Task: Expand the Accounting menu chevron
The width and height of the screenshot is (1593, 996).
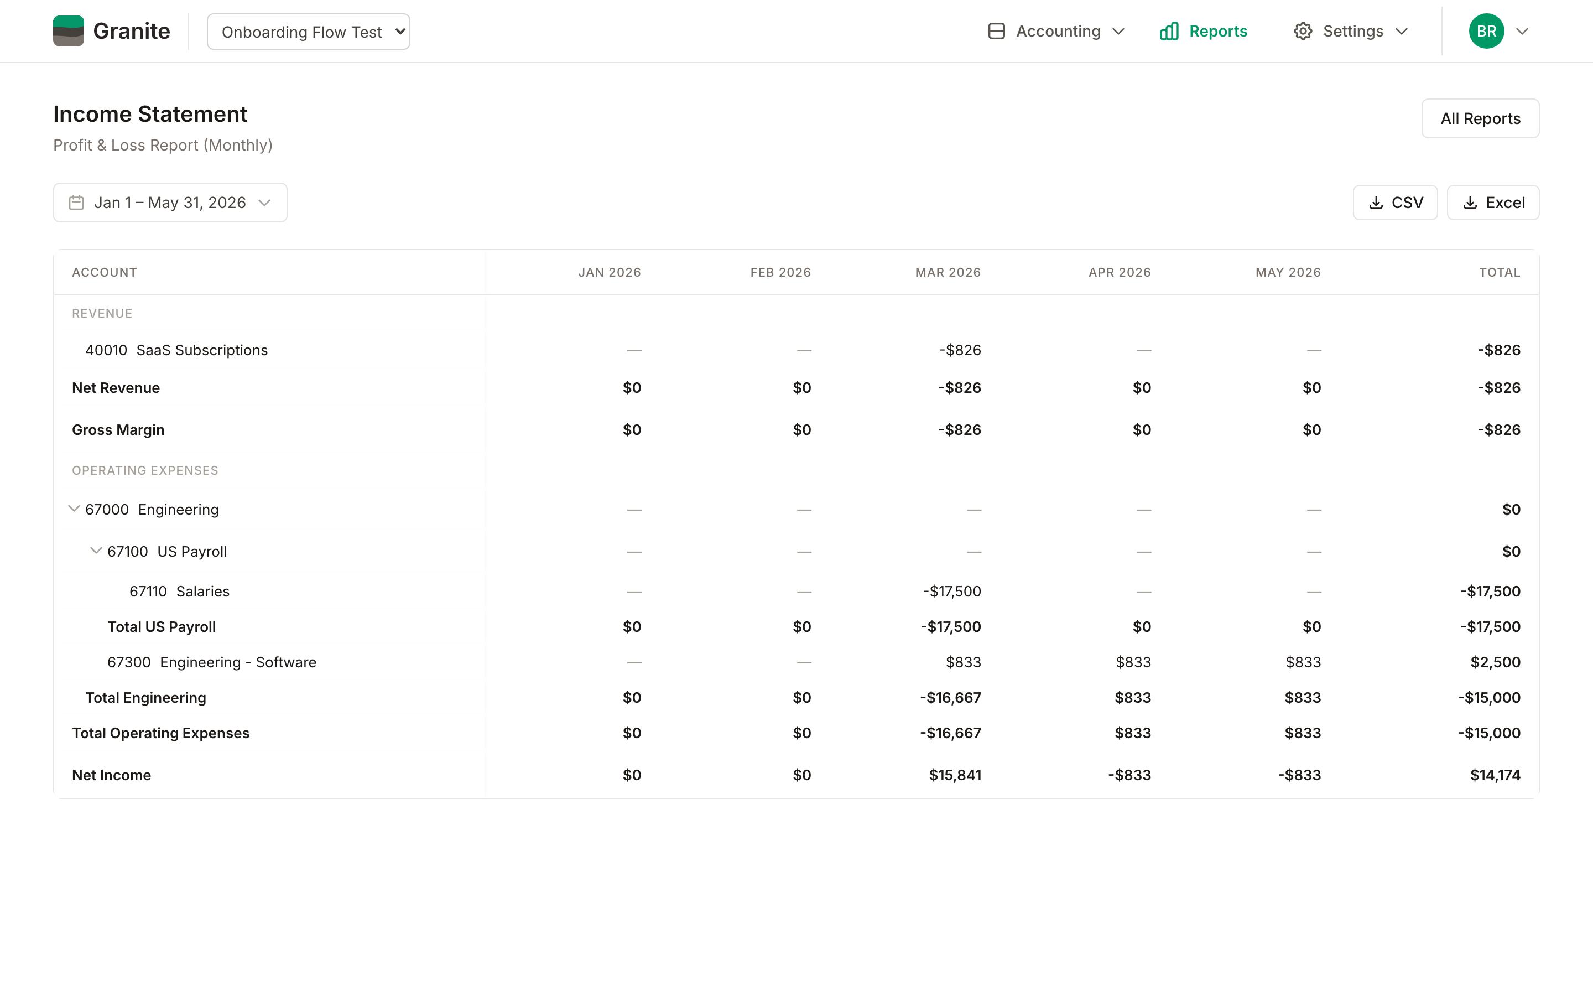Action: (x=1118, y=32)
